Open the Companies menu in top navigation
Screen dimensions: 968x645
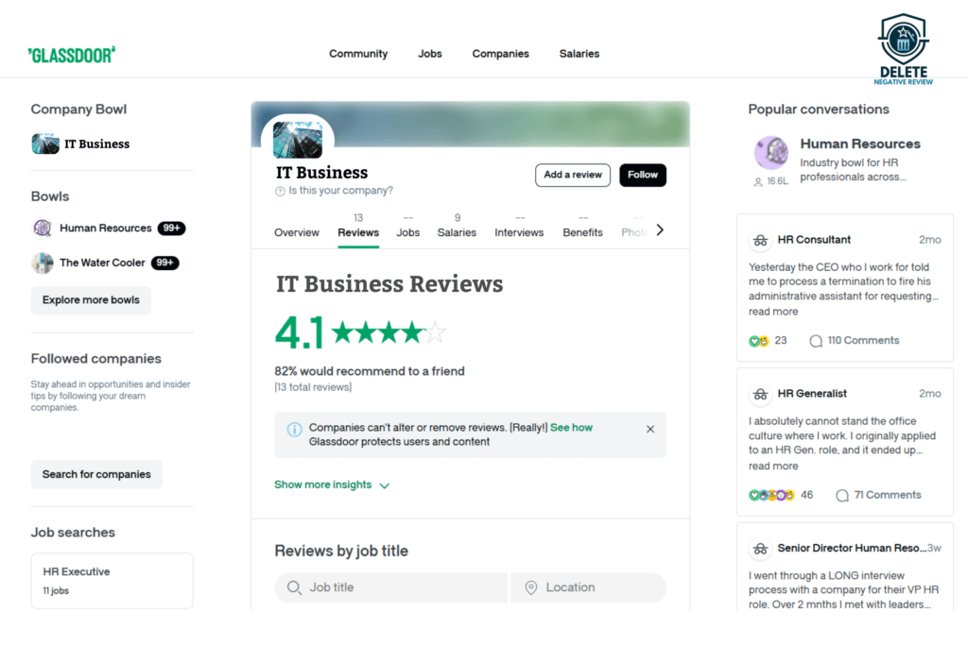tap(500, 54)
